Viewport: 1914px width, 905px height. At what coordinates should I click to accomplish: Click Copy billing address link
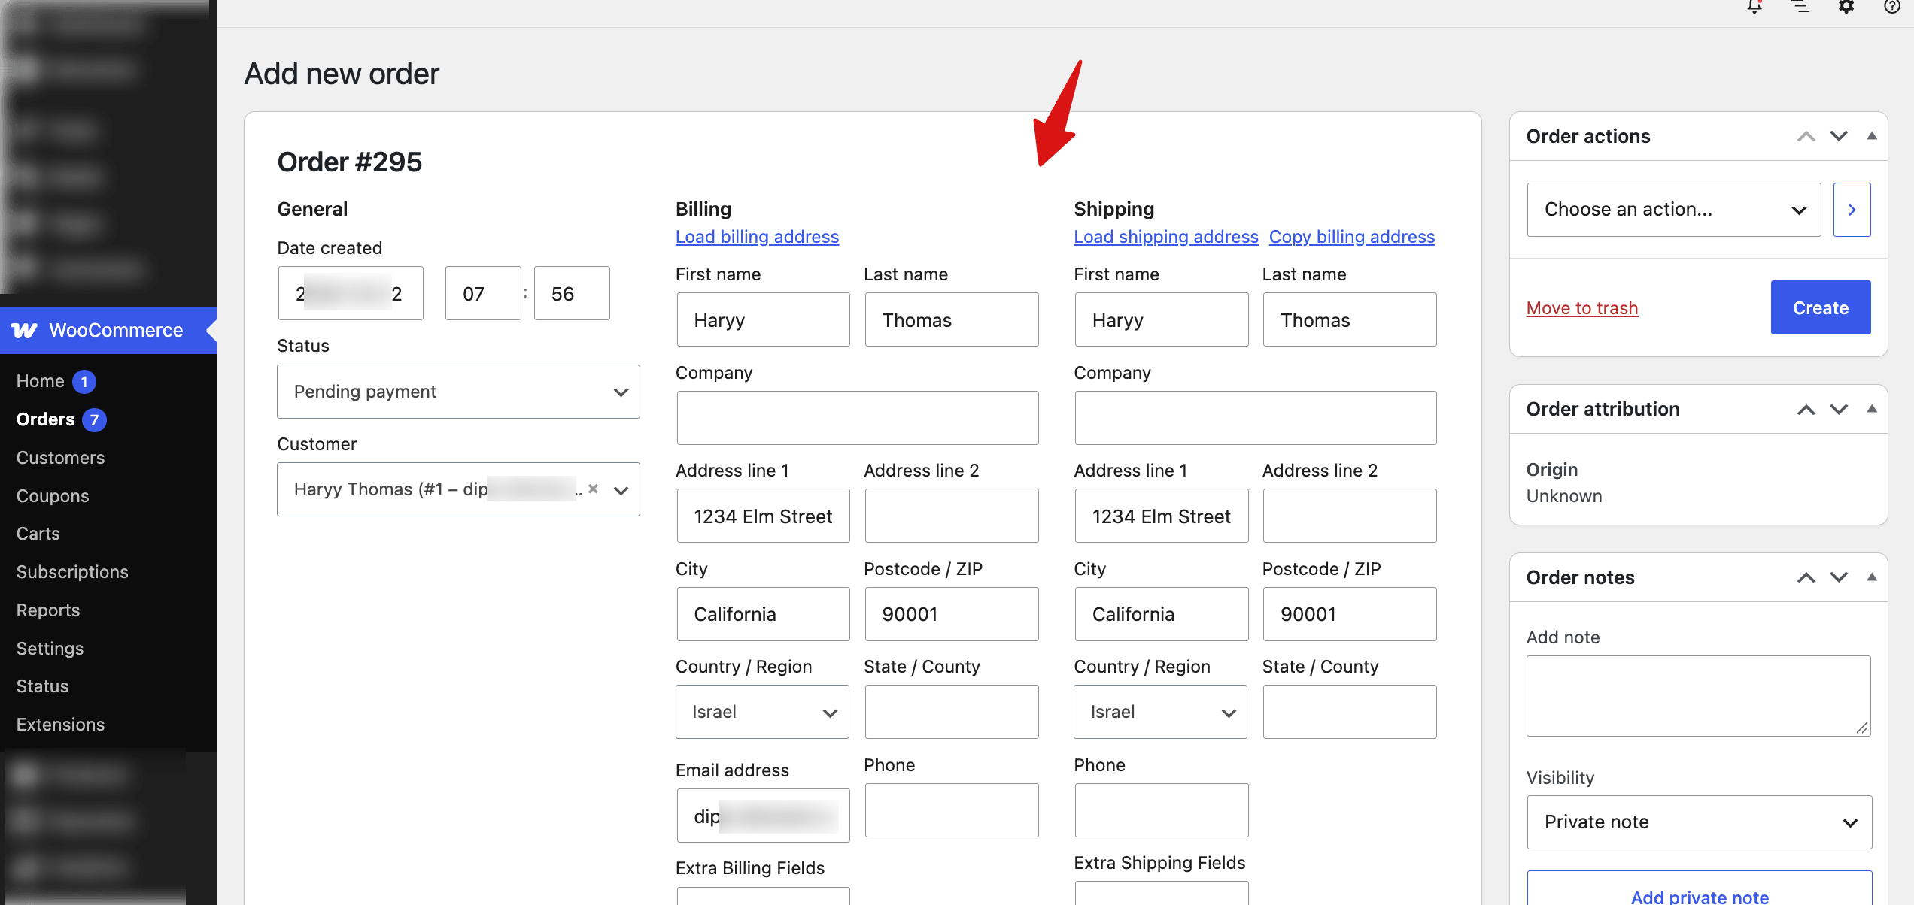1352,237
